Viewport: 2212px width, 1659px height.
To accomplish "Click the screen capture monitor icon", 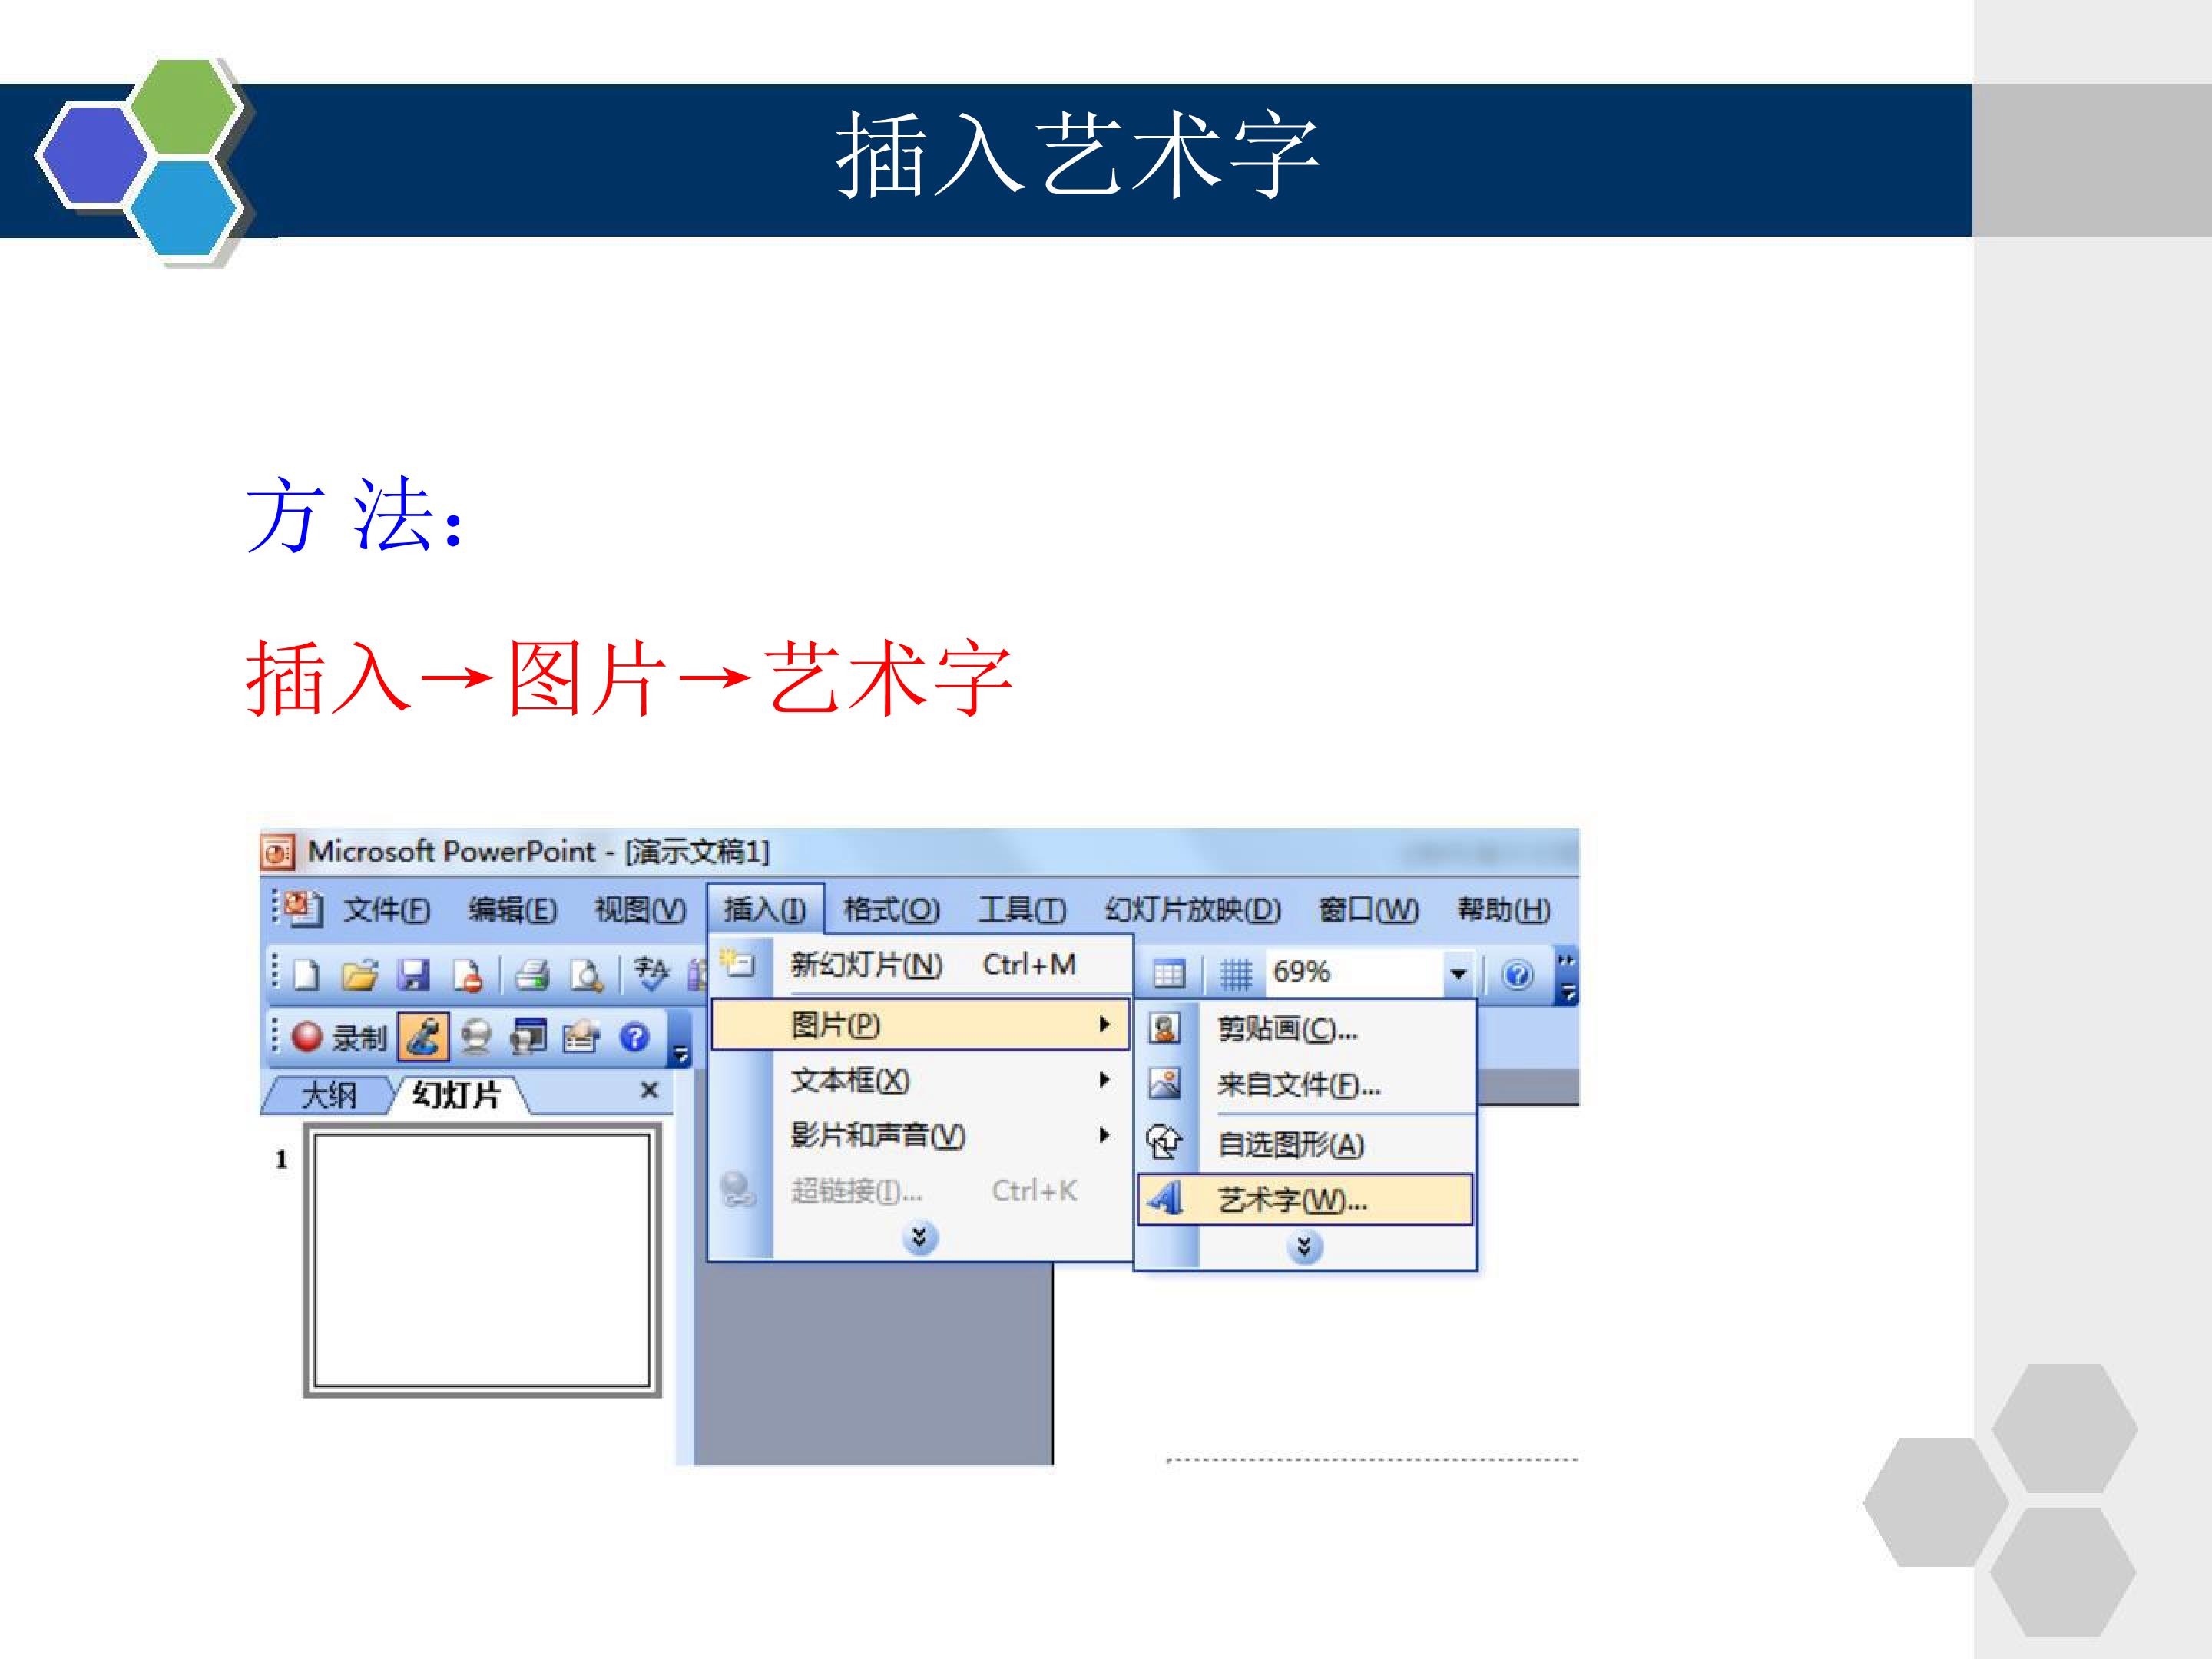I will coord(528,1037).
